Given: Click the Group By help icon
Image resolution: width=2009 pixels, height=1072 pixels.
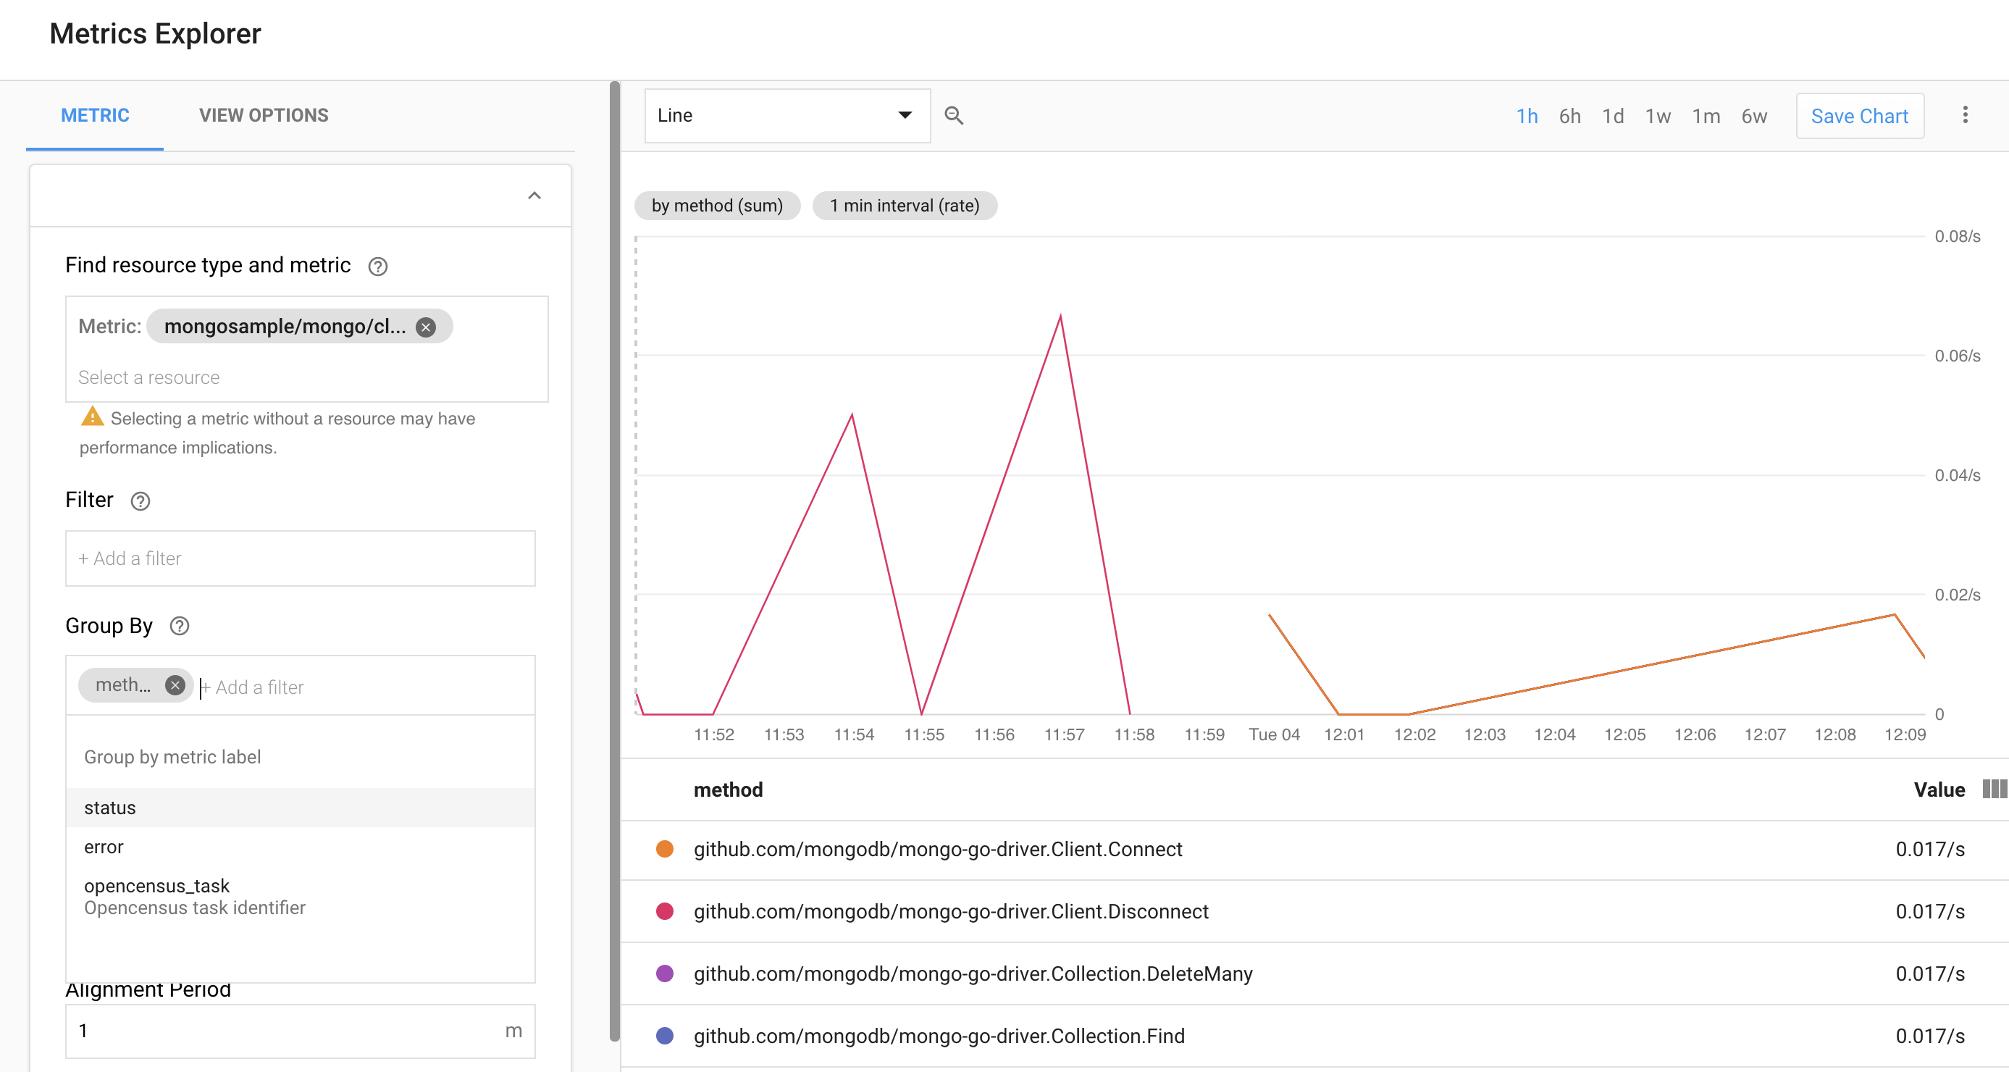Looking at the screenshot, I should coord(180,627).
